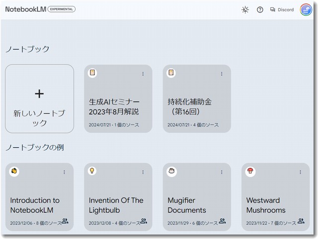This screenshot has height=239, width=318.
Task: Open more options for 生成AIセミナー notebook
Action: click(x=143, y=74)
